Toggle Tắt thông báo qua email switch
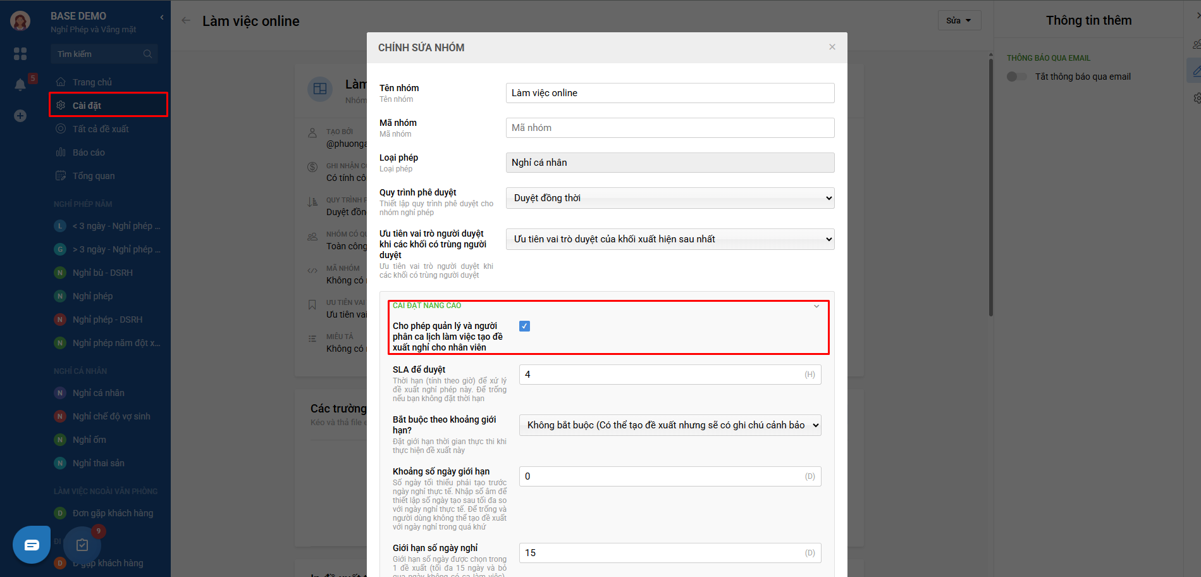This screenshot has width=1201, height=577. click(1017, 77)
